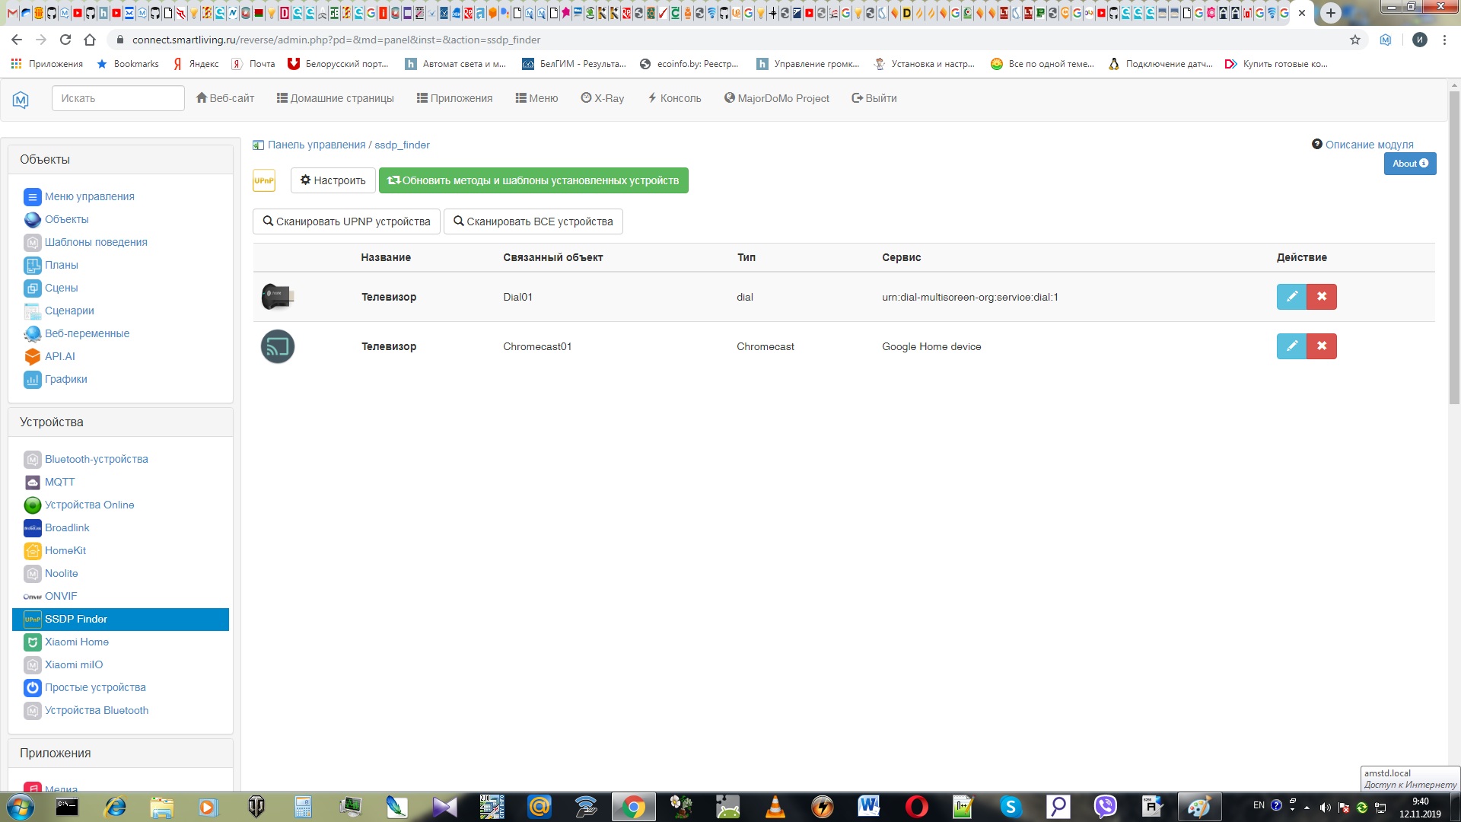Click the pencil edit icon for Dial01
Image resolution: width=1461 pixels, height=822 pixels.
click(1291, 297)
